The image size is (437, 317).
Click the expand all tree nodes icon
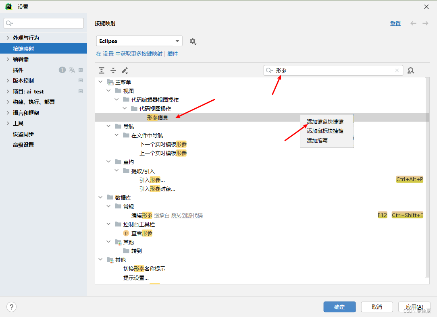click(101, 70)
